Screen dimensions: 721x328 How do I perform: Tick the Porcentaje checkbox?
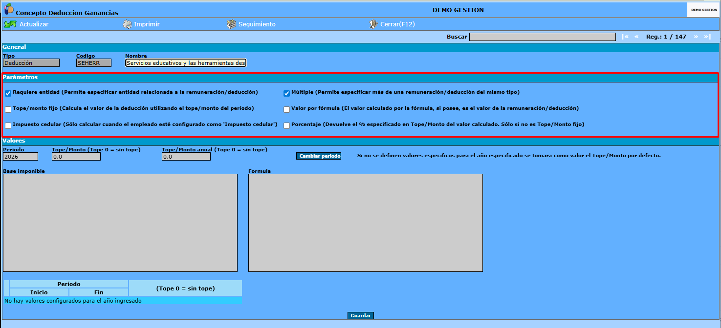287,125
